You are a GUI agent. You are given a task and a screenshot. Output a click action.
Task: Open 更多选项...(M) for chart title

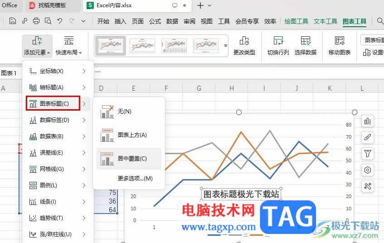click(x=129, y=178)
